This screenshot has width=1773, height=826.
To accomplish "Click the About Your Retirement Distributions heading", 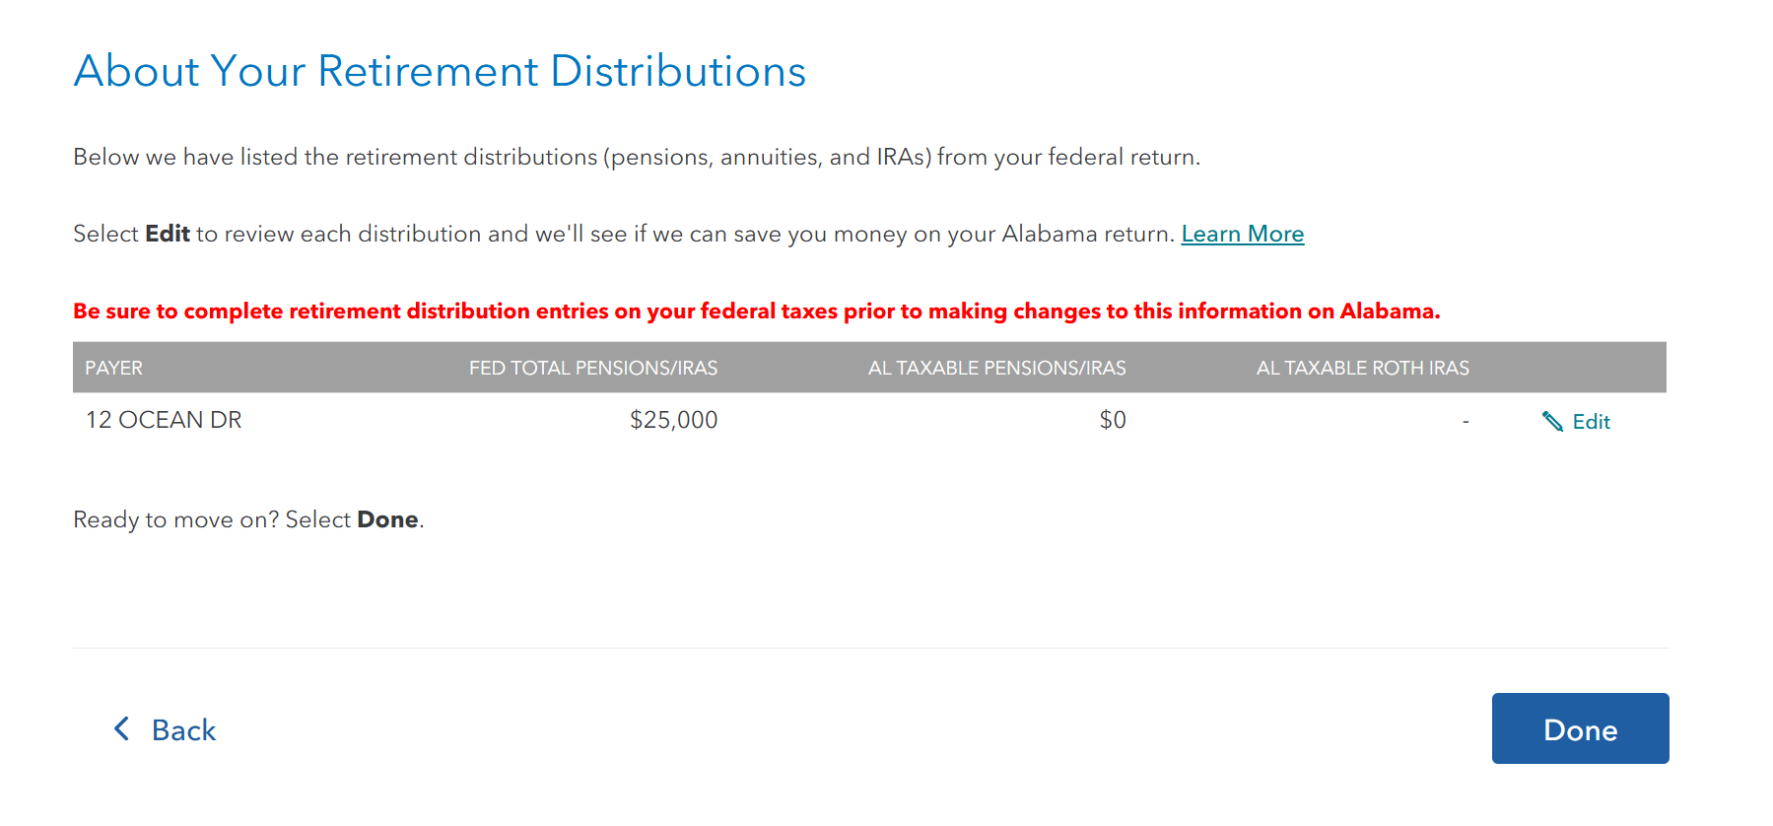I will [x=440, y=71].
